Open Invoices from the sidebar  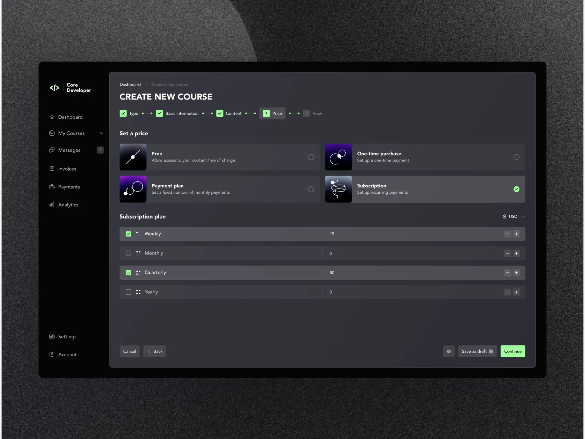pos(67,169)
